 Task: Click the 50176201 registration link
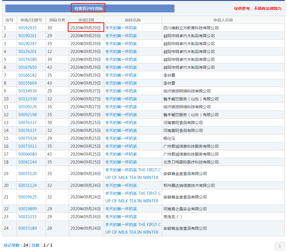(27, 52)
